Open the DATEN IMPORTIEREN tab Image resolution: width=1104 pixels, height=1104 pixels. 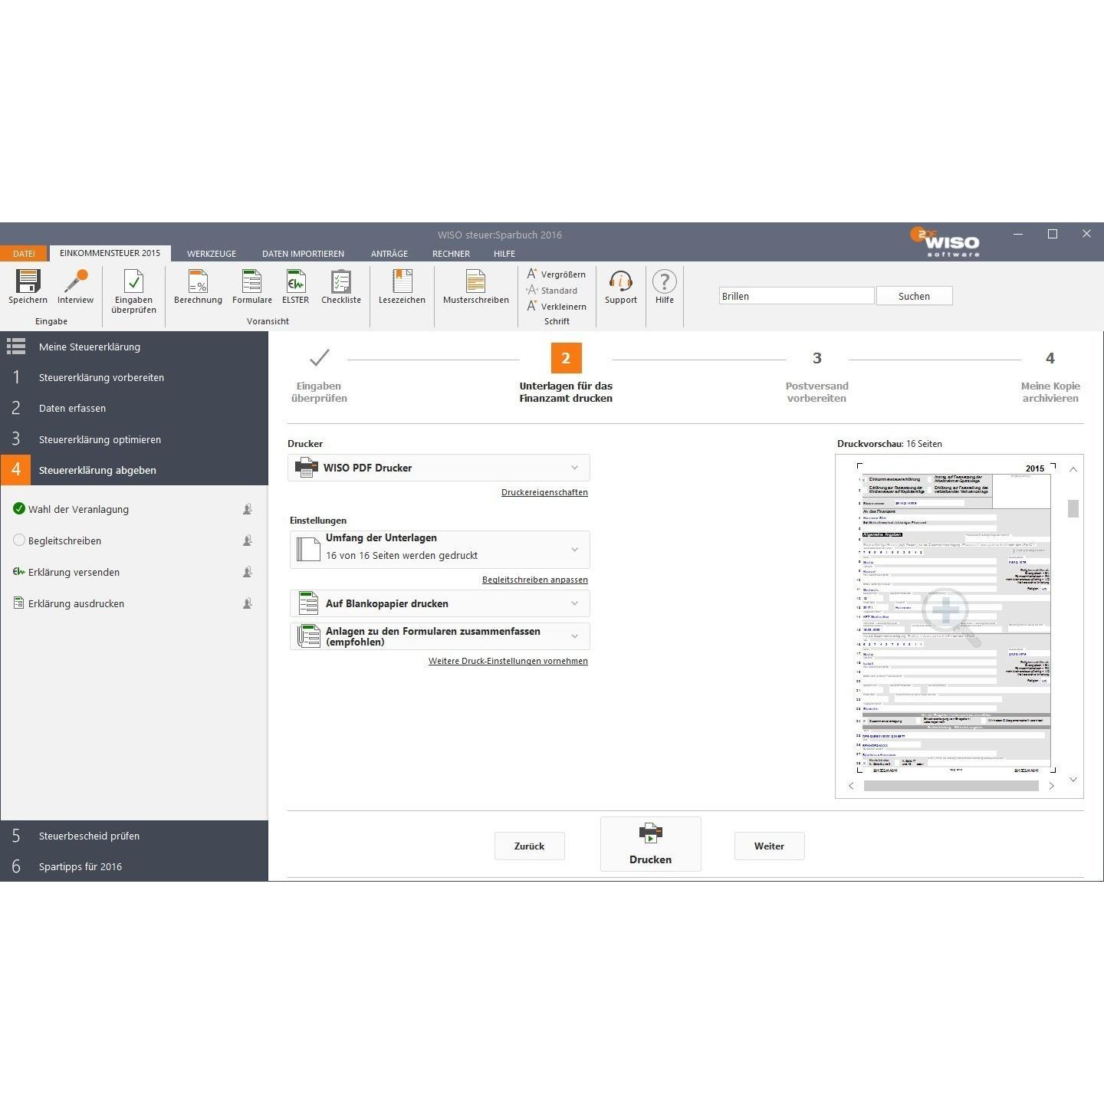pos(303,254)
